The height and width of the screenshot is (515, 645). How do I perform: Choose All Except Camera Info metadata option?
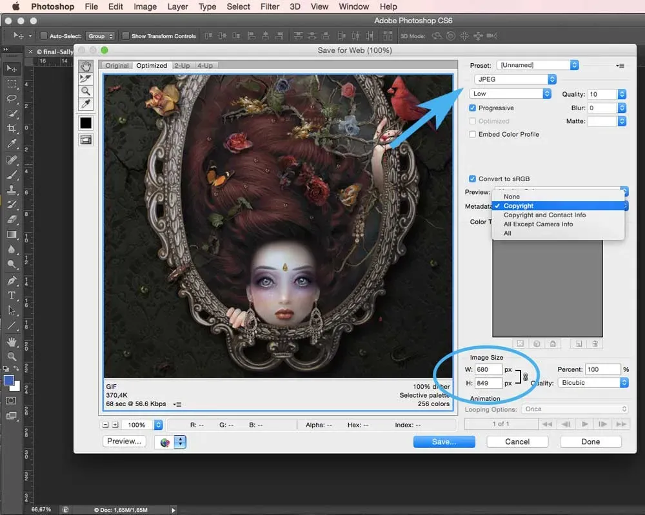pos(538,224)
